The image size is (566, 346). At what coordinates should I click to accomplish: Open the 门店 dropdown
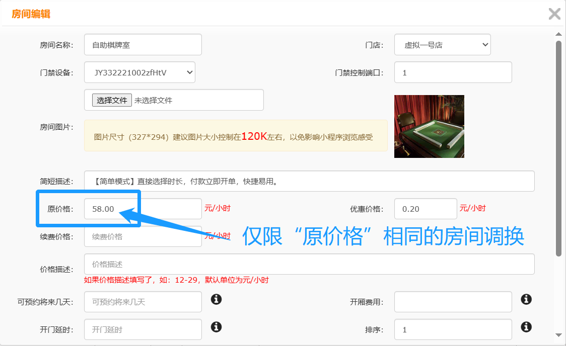click(442, 45)
